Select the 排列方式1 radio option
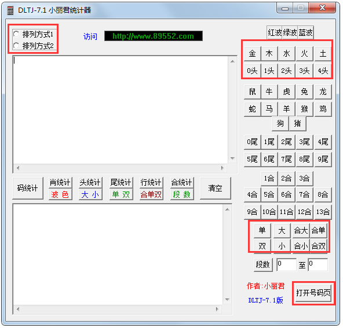Viewport: 343px width, 328px height. click(33, 34)
